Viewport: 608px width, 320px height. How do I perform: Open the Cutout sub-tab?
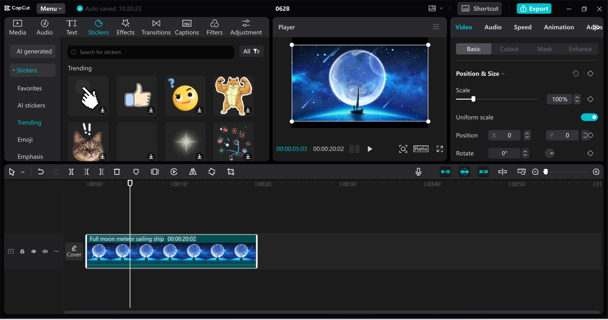click(x=509, y=49)
